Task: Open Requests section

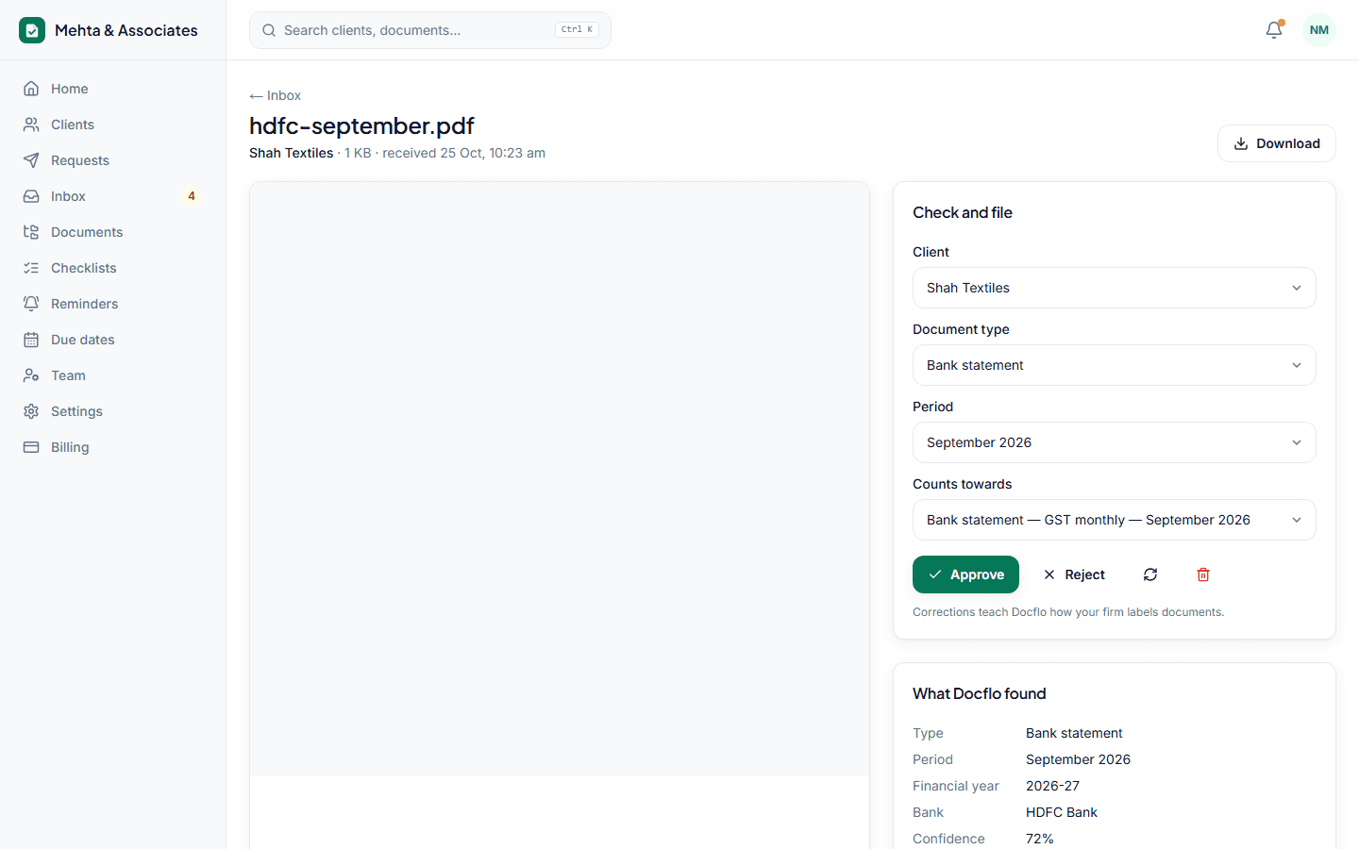Action: (113, 160)
